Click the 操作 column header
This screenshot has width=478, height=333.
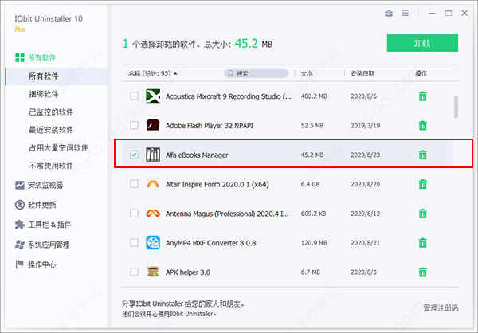(x=421, y=73)
